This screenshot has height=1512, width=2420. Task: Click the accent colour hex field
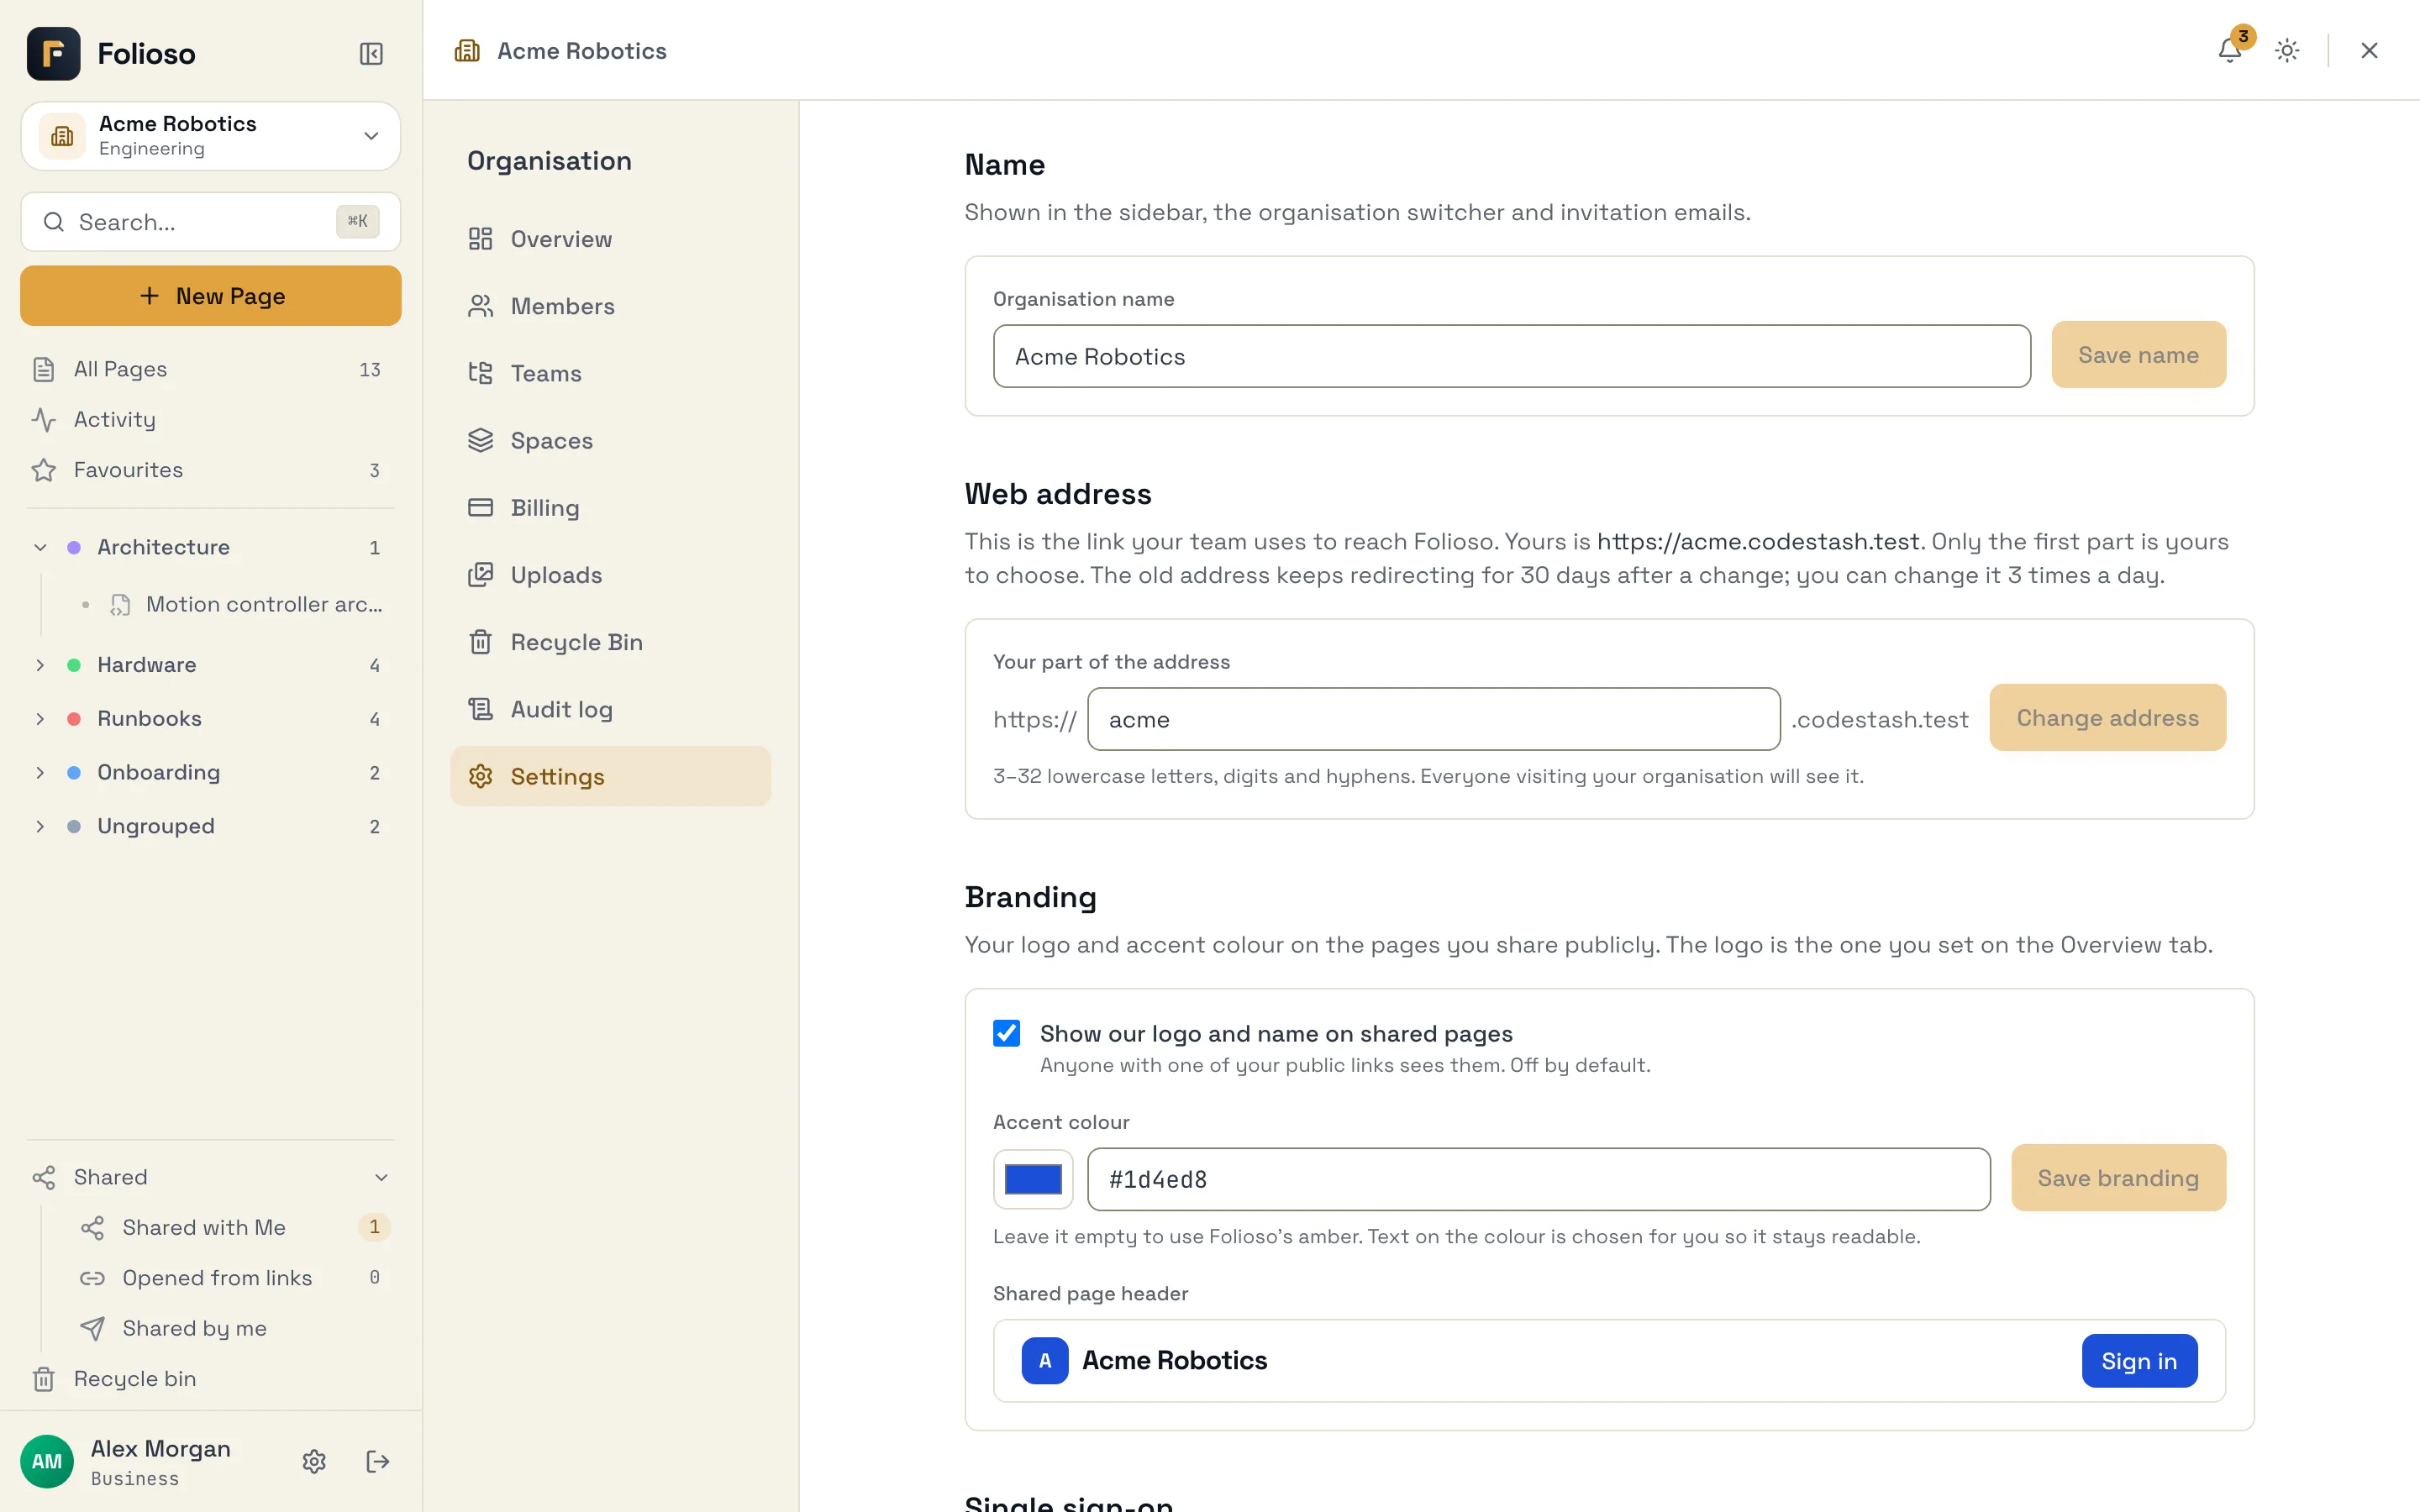[1538, 1179]
